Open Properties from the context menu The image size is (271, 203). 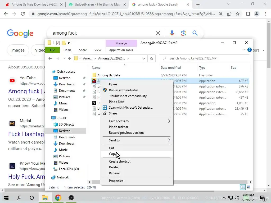(137, 181)
